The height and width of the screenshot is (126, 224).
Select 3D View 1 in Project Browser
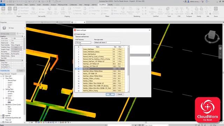pyautogui.click(x=11, y=100)
